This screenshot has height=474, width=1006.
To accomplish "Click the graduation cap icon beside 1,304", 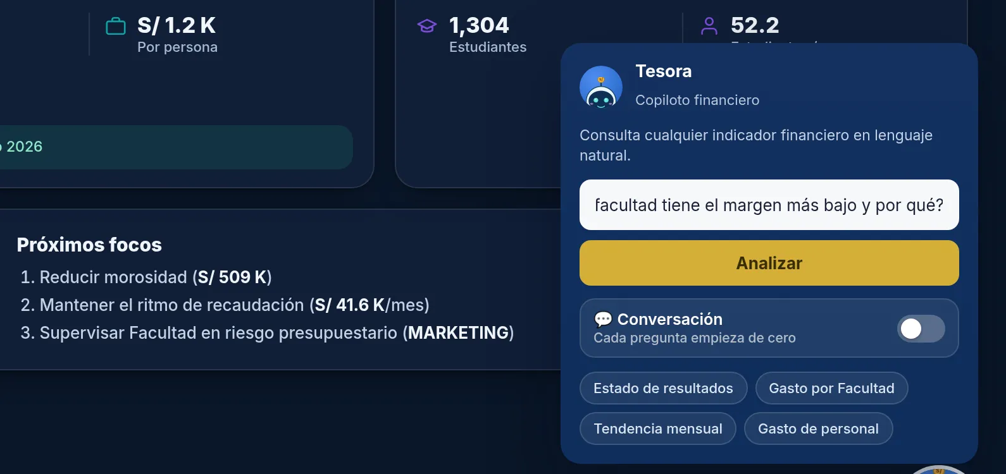I will (x=427, y=26).
